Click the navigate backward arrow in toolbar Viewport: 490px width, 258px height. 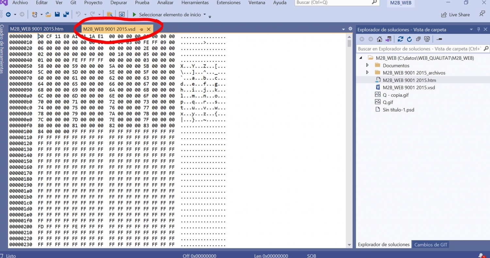click(x=8, y=14)
